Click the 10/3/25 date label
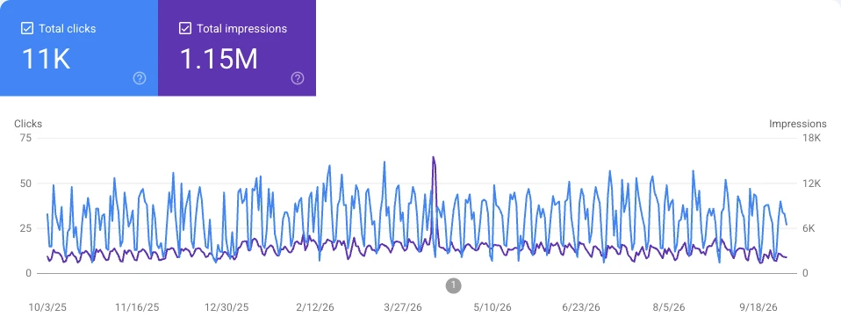 [47, 308]
